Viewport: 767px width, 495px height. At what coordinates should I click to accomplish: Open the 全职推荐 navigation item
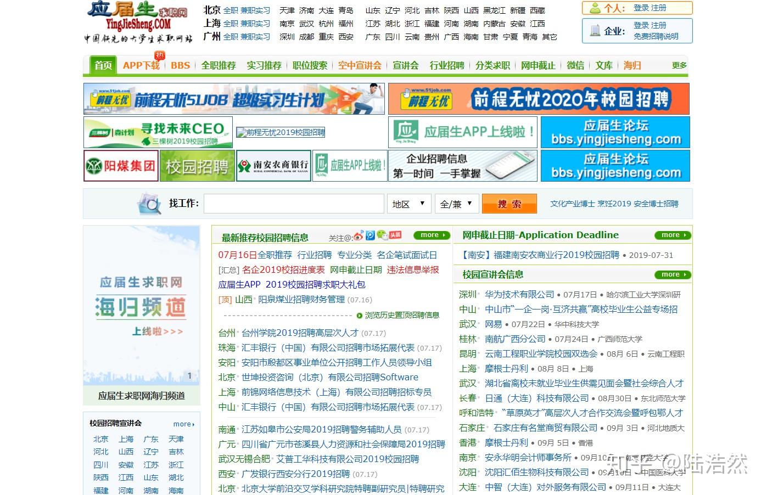(x=218, y=65)
